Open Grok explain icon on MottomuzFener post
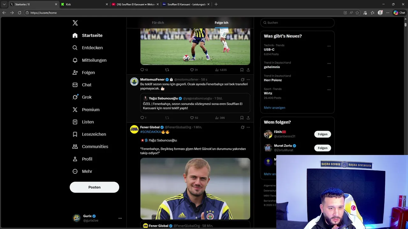The image size is (408, 229). point(243,80)
